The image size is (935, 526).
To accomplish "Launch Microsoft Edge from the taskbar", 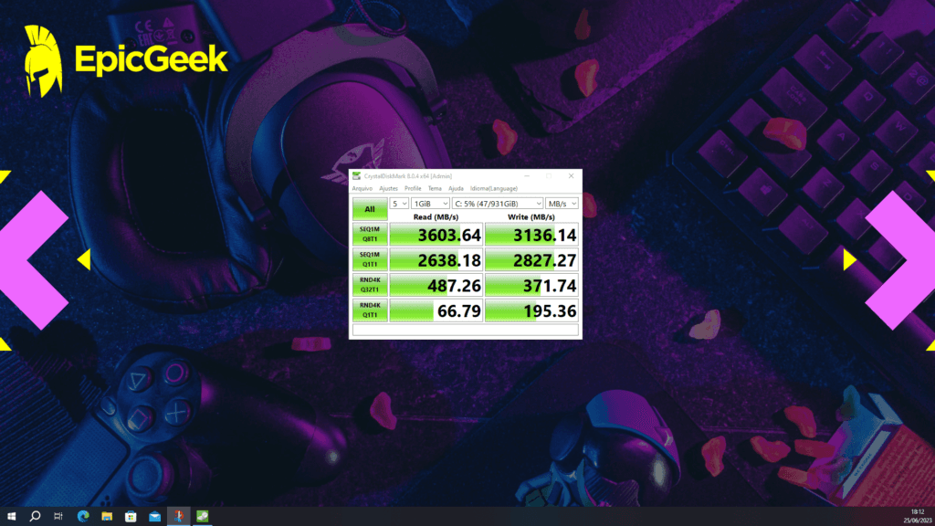I will [x=83, y=516].
